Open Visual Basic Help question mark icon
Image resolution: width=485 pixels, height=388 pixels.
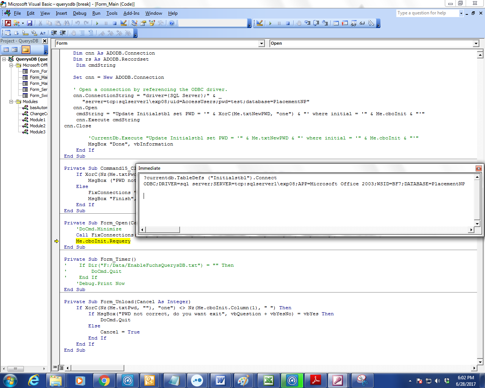pos(172,23)
